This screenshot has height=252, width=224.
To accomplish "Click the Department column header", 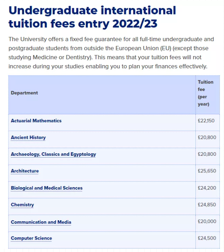I will point(24,93).
